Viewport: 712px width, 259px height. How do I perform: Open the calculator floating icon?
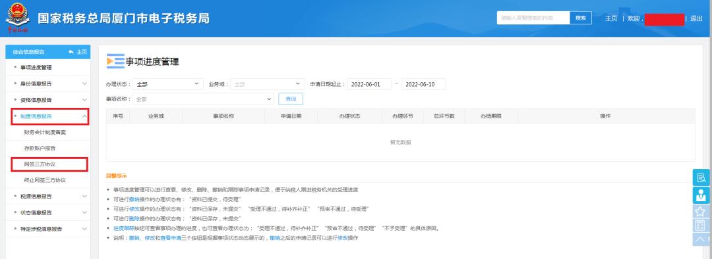[x=701, y=225]
